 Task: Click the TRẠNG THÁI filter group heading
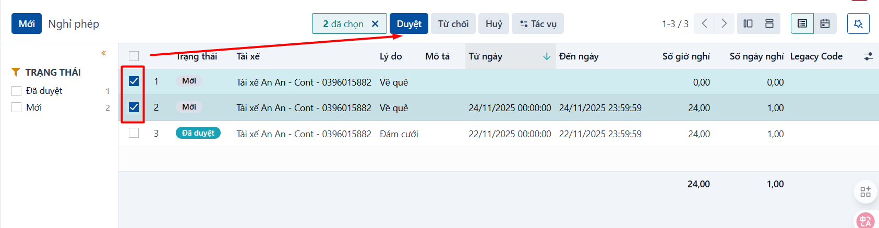coord(53,72)
